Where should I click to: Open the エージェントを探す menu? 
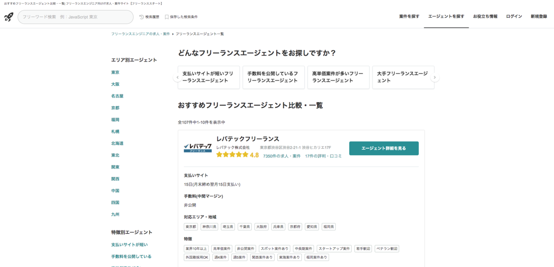pyautogui.click(x=446, y=17)
